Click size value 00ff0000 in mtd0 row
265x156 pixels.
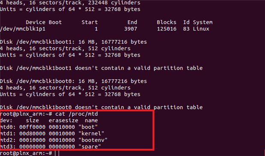[32, 127]
